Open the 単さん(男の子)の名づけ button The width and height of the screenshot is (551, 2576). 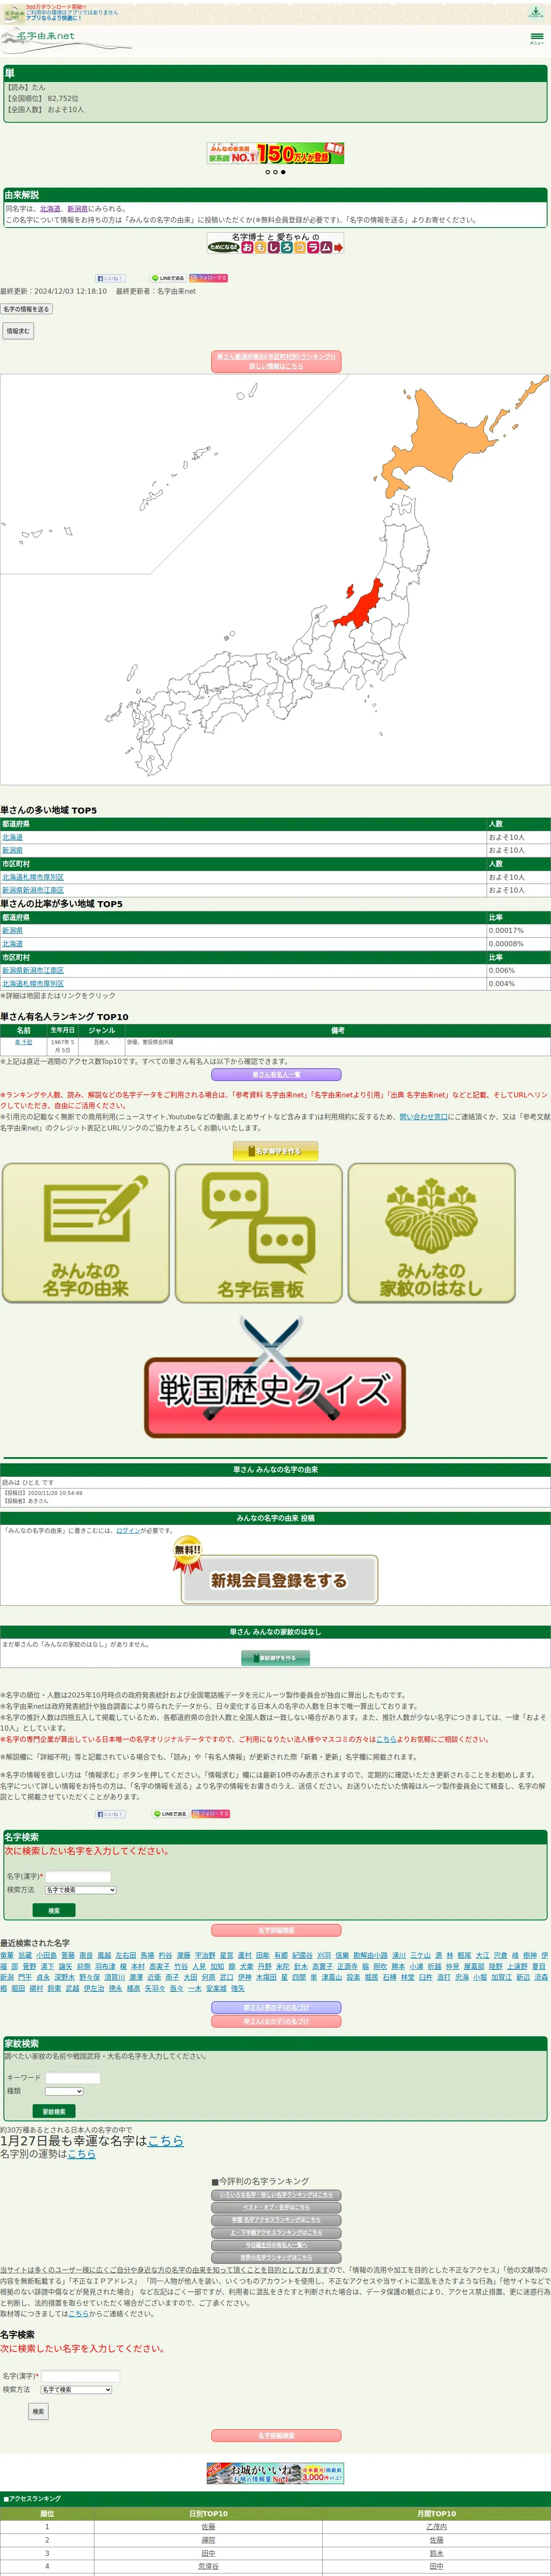pos(276,2007)
